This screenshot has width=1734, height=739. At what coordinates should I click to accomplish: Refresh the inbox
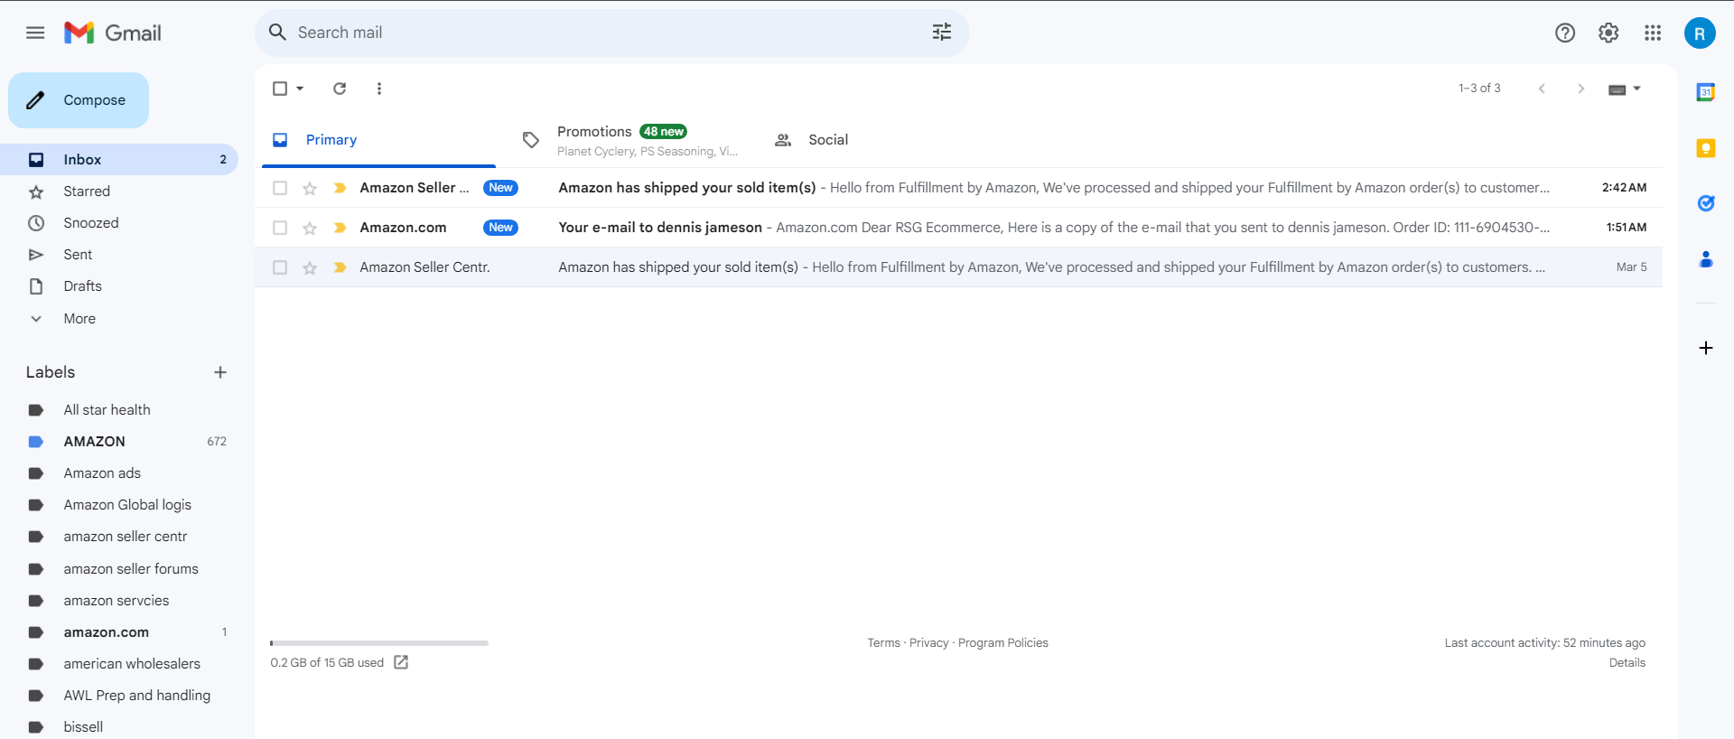pos(340,89)
